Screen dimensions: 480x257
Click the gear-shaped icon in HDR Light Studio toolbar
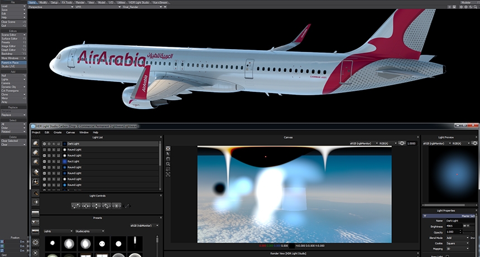pyautogui.click(x=36, y=243)
